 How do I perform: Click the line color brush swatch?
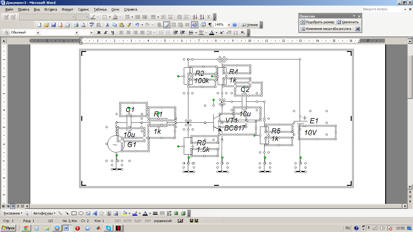[x=135, y=213]
